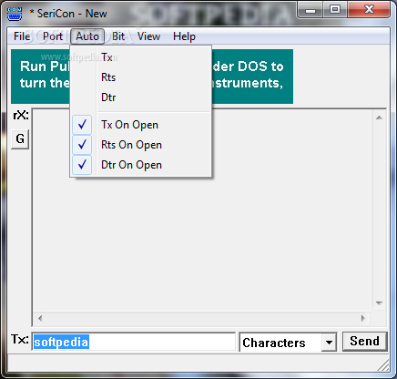Select Tx in the Auto menu
Screen dimensions: 397x379
141,57
